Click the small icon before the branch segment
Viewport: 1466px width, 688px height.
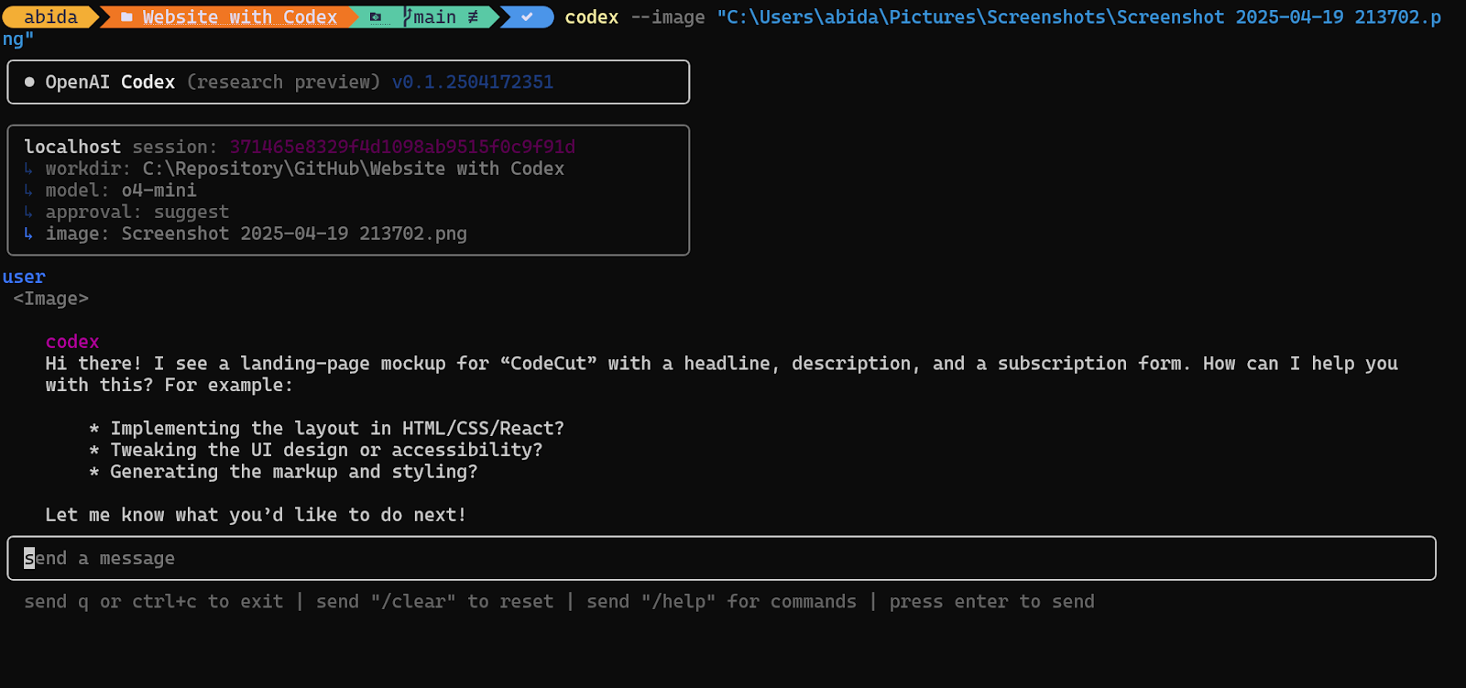(376, 17)
